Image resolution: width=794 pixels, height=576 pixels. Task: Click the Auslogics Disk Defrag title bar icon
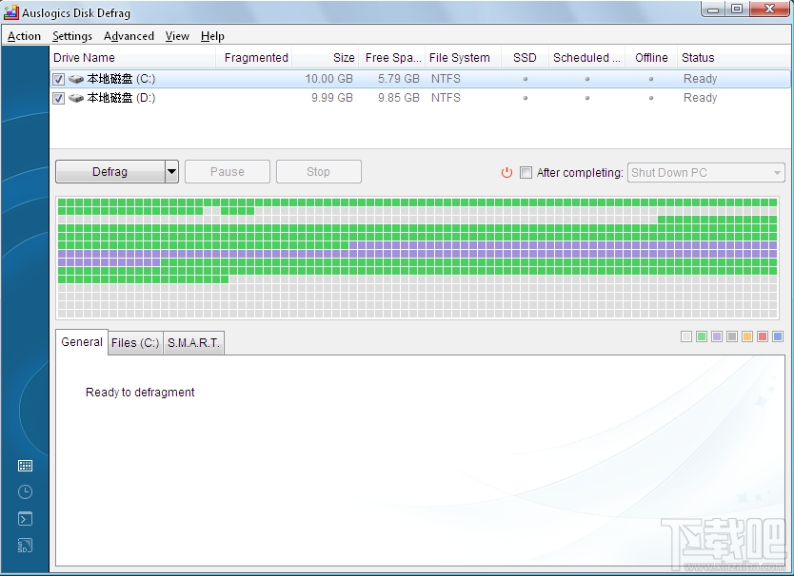[x=10, y=11]
